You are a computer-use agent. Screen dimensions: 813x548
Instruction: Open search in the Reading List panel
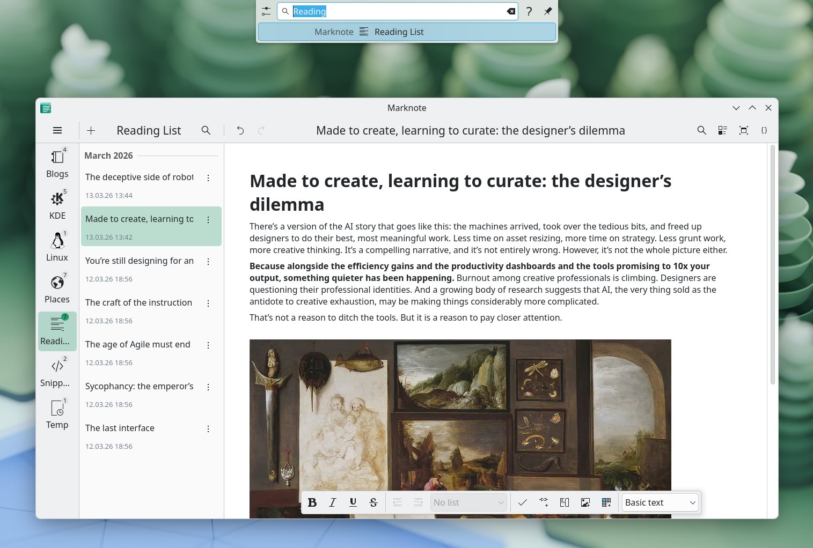[x=206, y=130]
